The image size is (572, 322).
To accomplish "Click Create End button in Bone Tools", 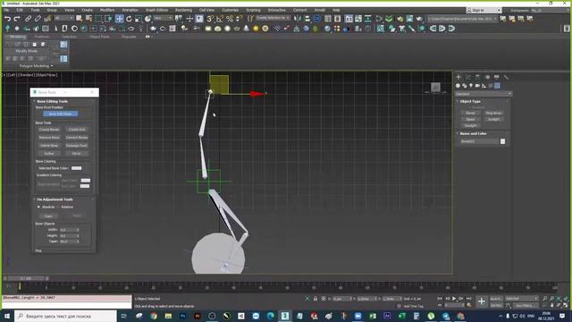I will [x=77, y=130].
